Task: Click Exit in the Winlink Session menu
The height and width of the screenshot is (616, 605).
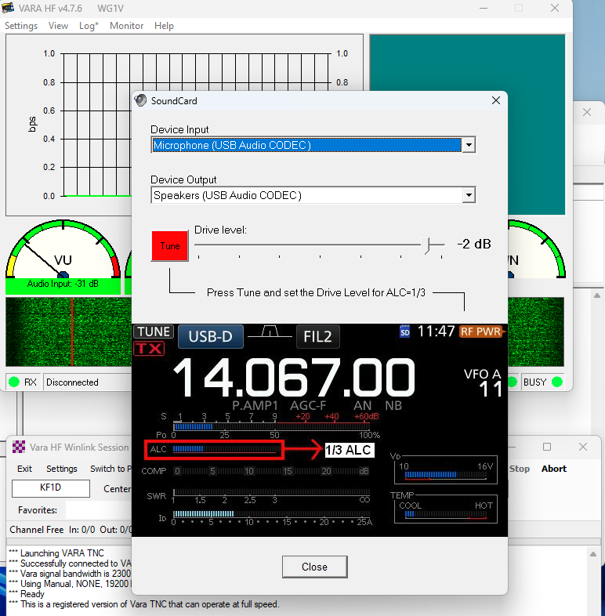Action: tap(25, 469)
